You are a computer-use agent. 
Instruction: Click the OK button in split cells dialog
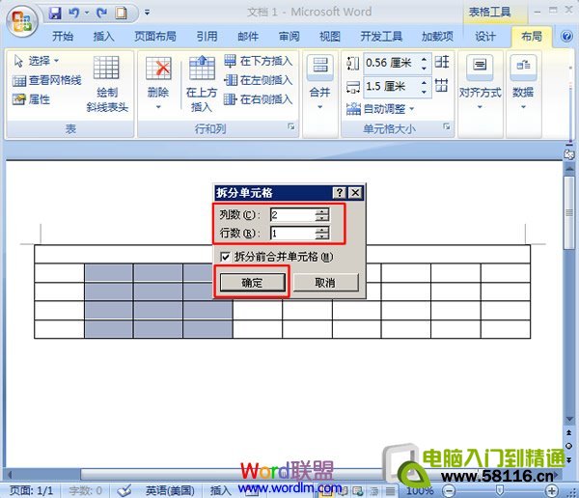(250, 283)
